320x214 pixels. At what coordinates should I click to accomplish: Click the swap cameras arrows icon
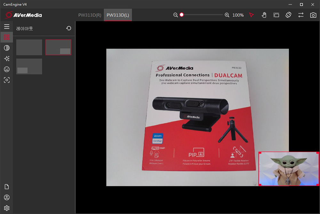tap(301, 15)
